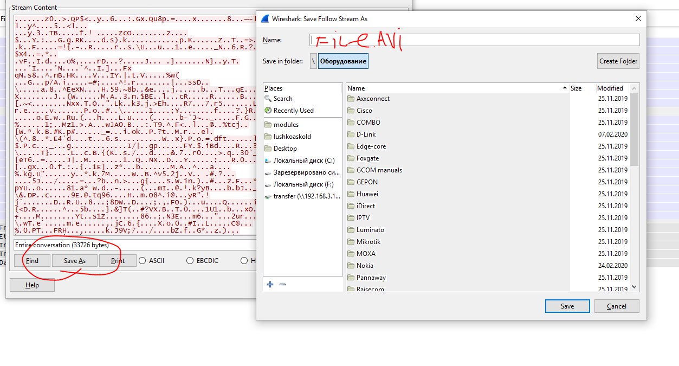Click the Help button
The width and height of the screenshot is (679, 366).
(x=32, y=285)
